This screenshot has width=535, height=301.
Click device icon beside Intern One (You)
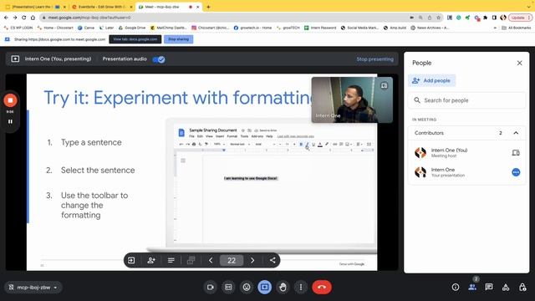tap(516, 152)
